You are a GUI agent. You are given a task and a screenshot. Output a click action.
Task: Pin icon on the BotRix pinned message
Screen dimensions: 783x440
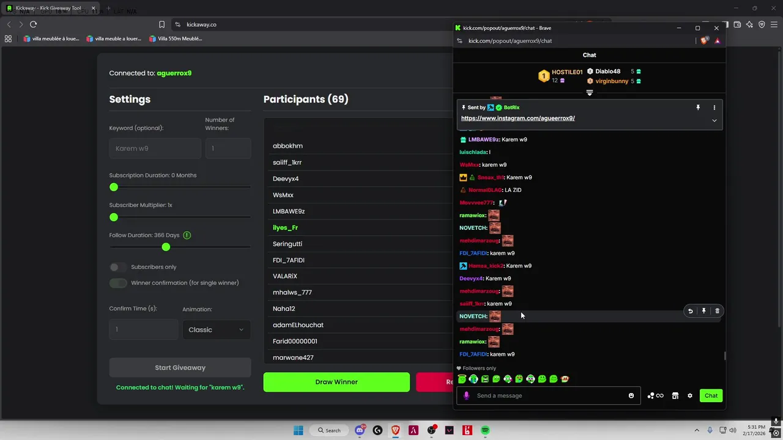[698, 108]
